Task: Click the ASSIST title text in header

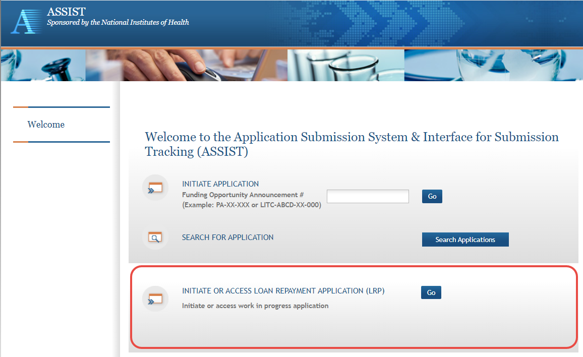Action: (x=66, y=12)
